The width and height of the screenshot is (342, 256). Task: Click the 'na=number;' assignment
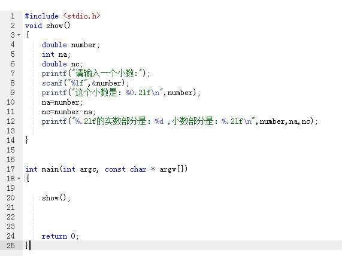(x=62, y=102)
